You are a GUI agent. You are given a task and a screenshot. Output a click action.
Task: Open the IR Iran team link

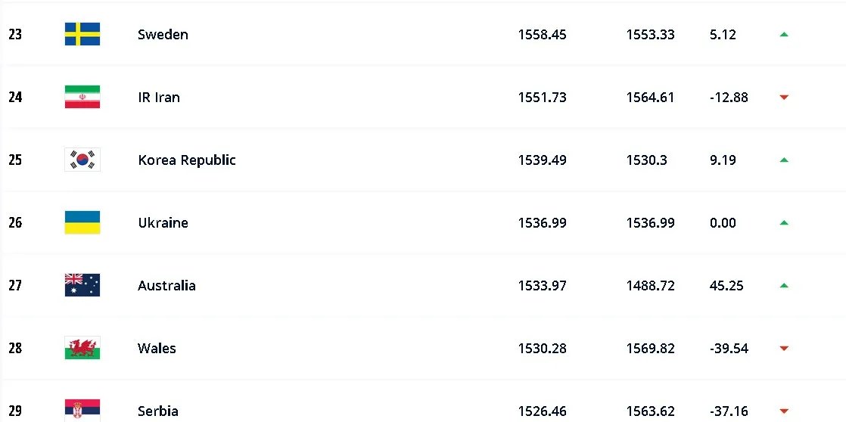click(x=158, y=97)
